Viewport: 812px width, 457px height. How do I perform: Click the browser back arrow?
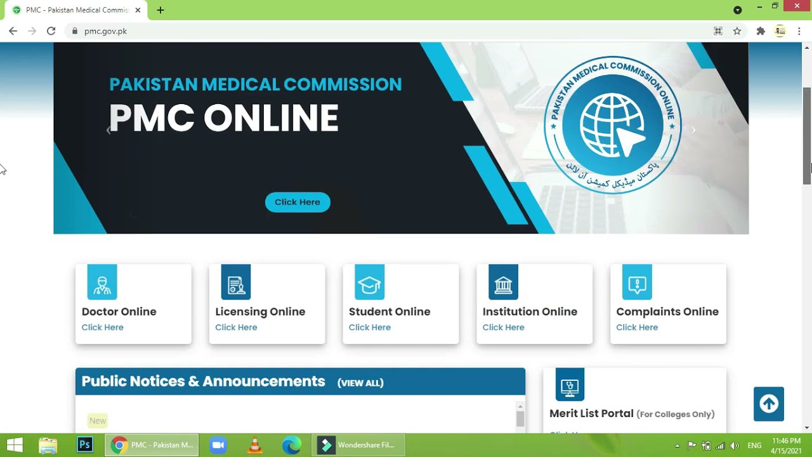(13, 31)
